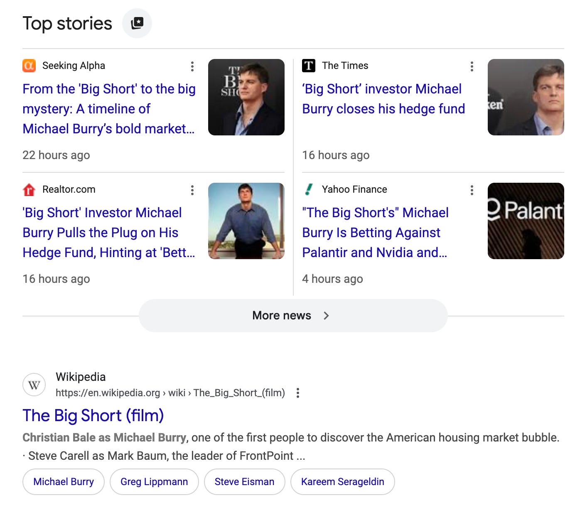Select the Greg Lippmann chip
Screen dimensions: 575x515
(154, 482)
